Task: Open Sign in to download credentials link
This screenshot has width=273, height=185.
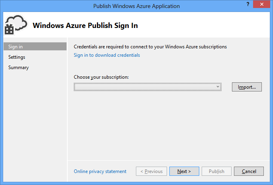Action: point(107,55)
